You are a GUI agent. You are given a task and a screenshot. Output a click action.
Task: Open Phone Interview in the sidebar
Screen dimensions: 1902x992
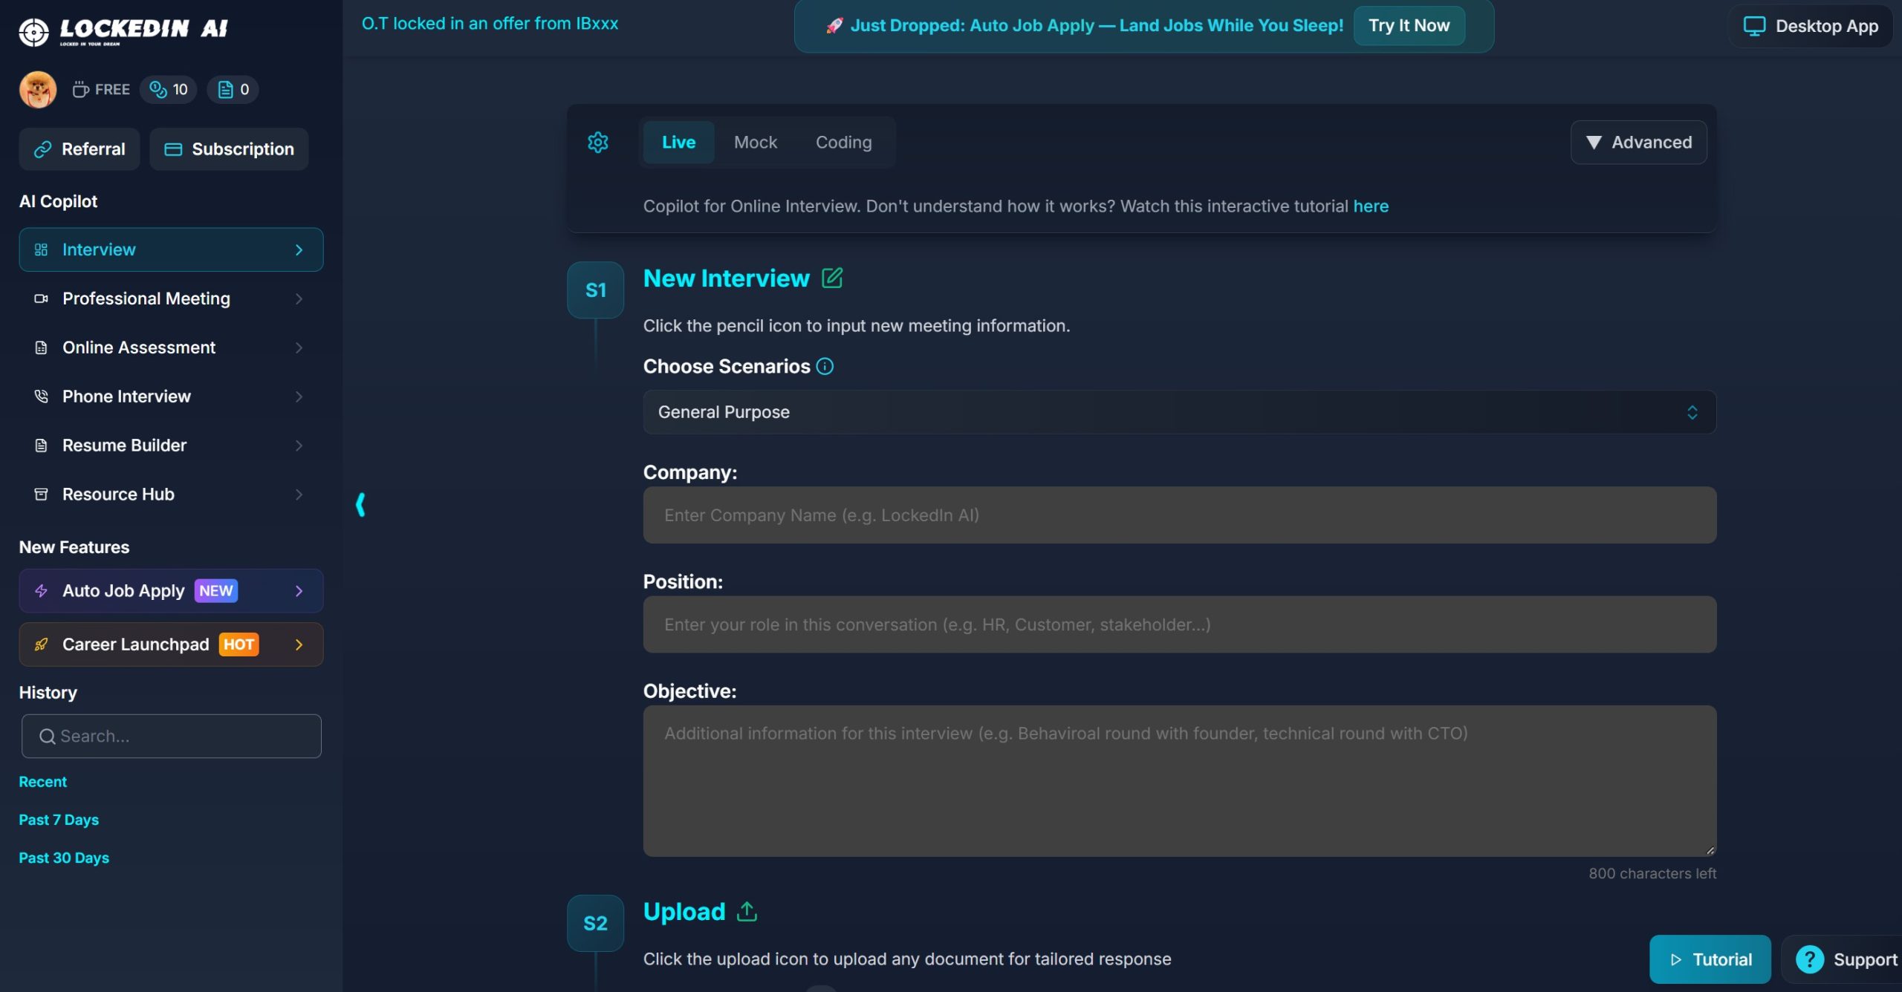(x=171, y=397)
